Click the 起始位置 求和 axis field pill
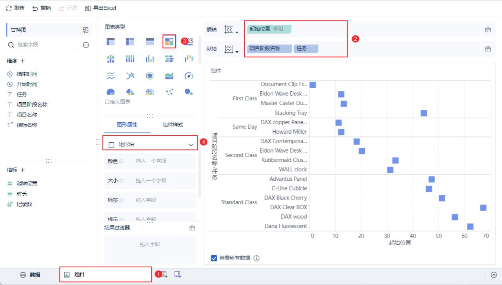Viewport: 502px width, 285px height. (x=269, y=29)
